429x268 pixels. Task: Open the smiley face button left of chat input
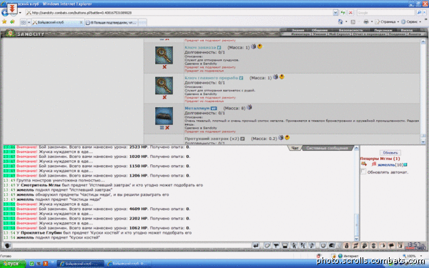pyautogui.click(x=7, y=246)
